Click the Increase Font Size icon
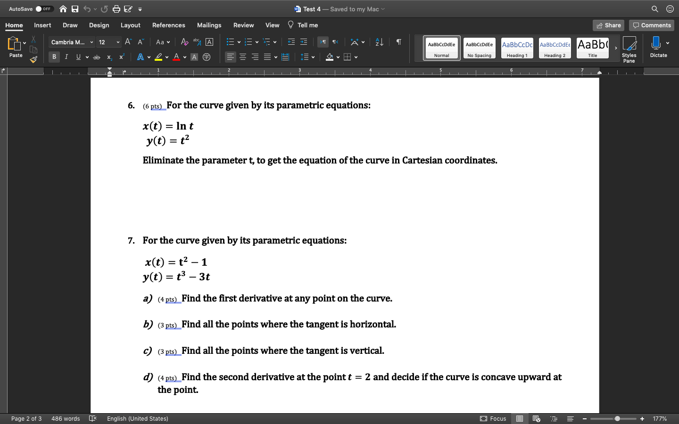The width and height of the screenshot is (679, 424). coord(128,42)
